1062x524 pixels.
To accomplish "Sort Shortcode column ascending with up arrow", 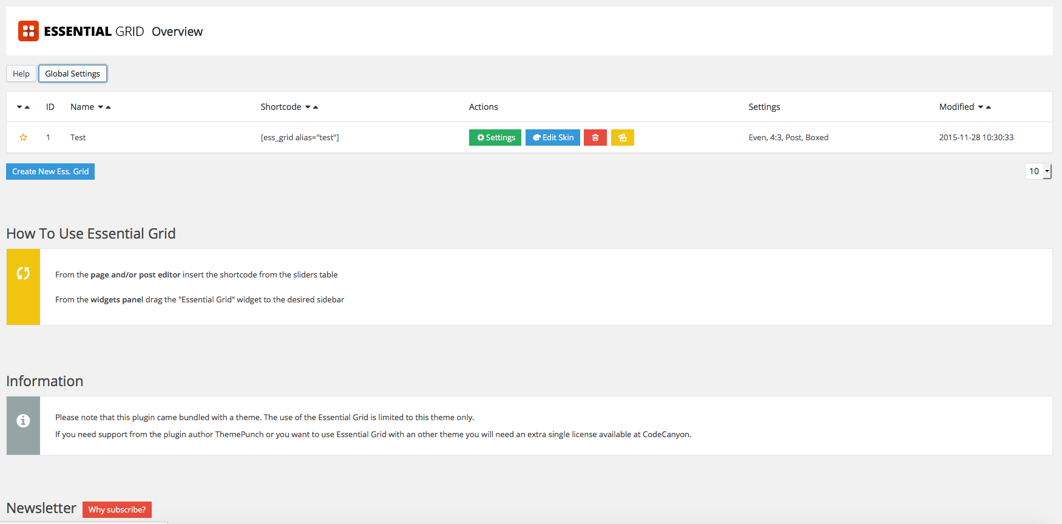I will (316, 107).
